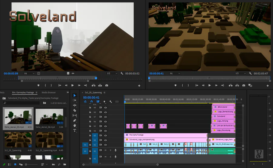Screen dimensions: 273x168
Task: Toggle insert sequences as nests option
Action: coord(85,102)
